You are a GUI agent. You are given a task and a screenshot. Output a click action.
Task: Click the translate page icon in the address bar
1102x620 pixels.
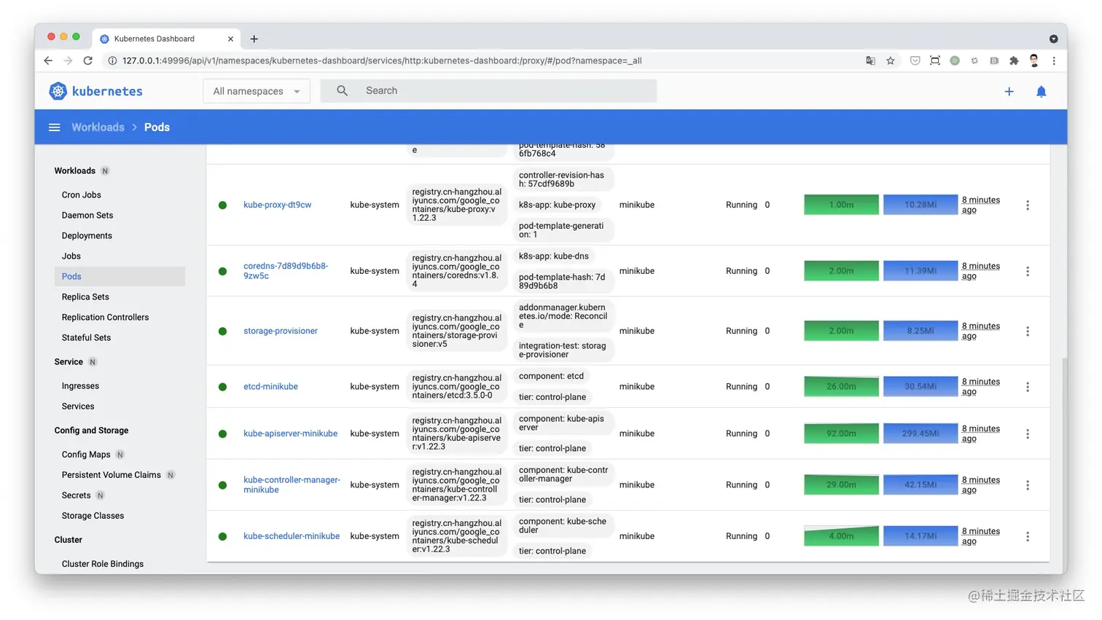click(870, 60)
